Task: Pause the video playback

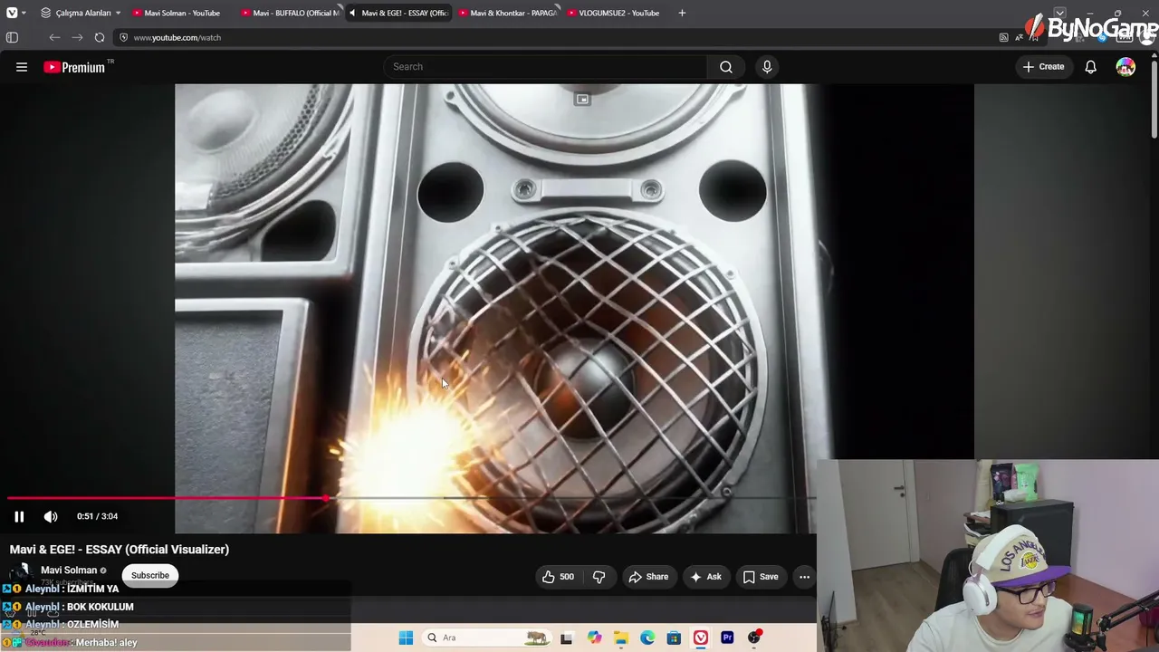Action: [x=19, y=516]
